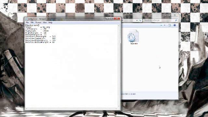Open the Help menu in Notepad
The height and width of the screenshot is (117, 208).
50,22
